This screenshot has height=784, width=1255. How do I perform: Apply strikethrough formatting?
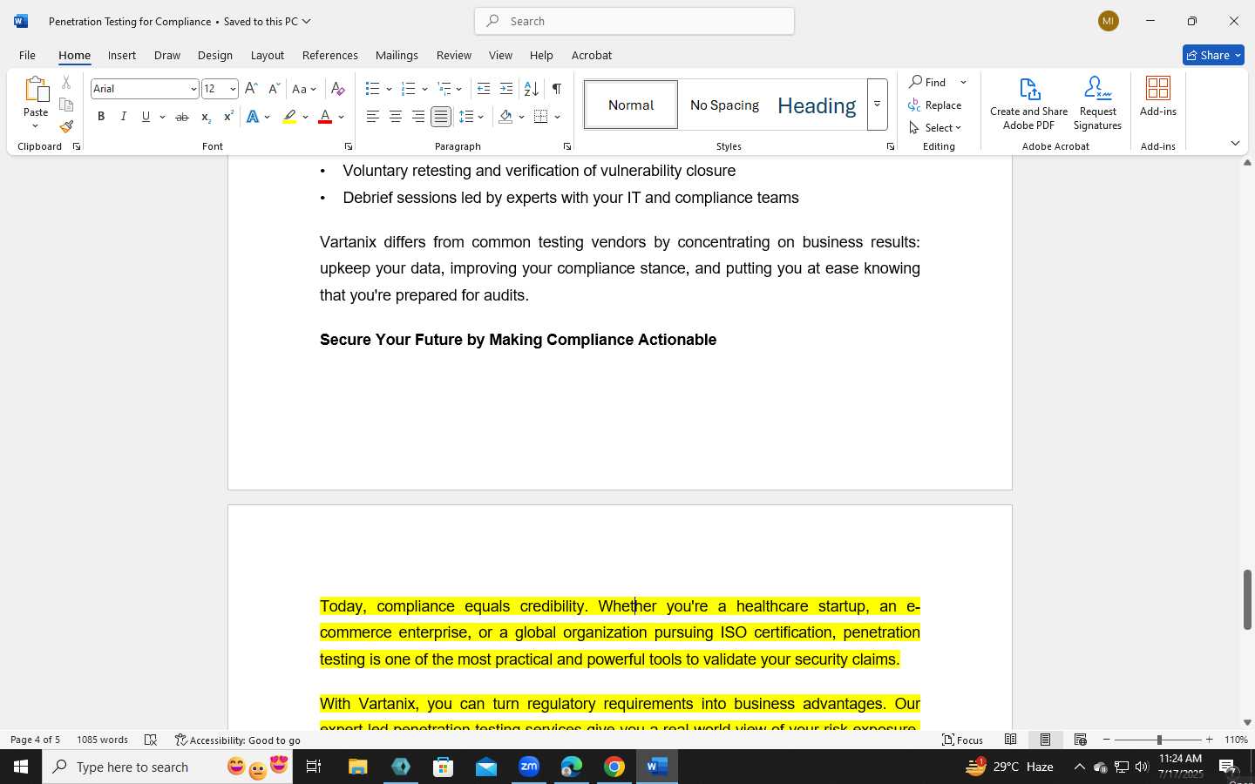(181, 117)
